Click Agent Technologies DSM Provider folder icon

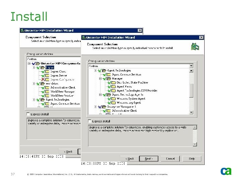[x=114, y=90]
